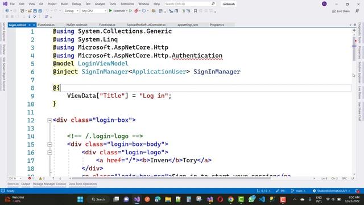Click the Open File folder icon

tap(30, 11)
